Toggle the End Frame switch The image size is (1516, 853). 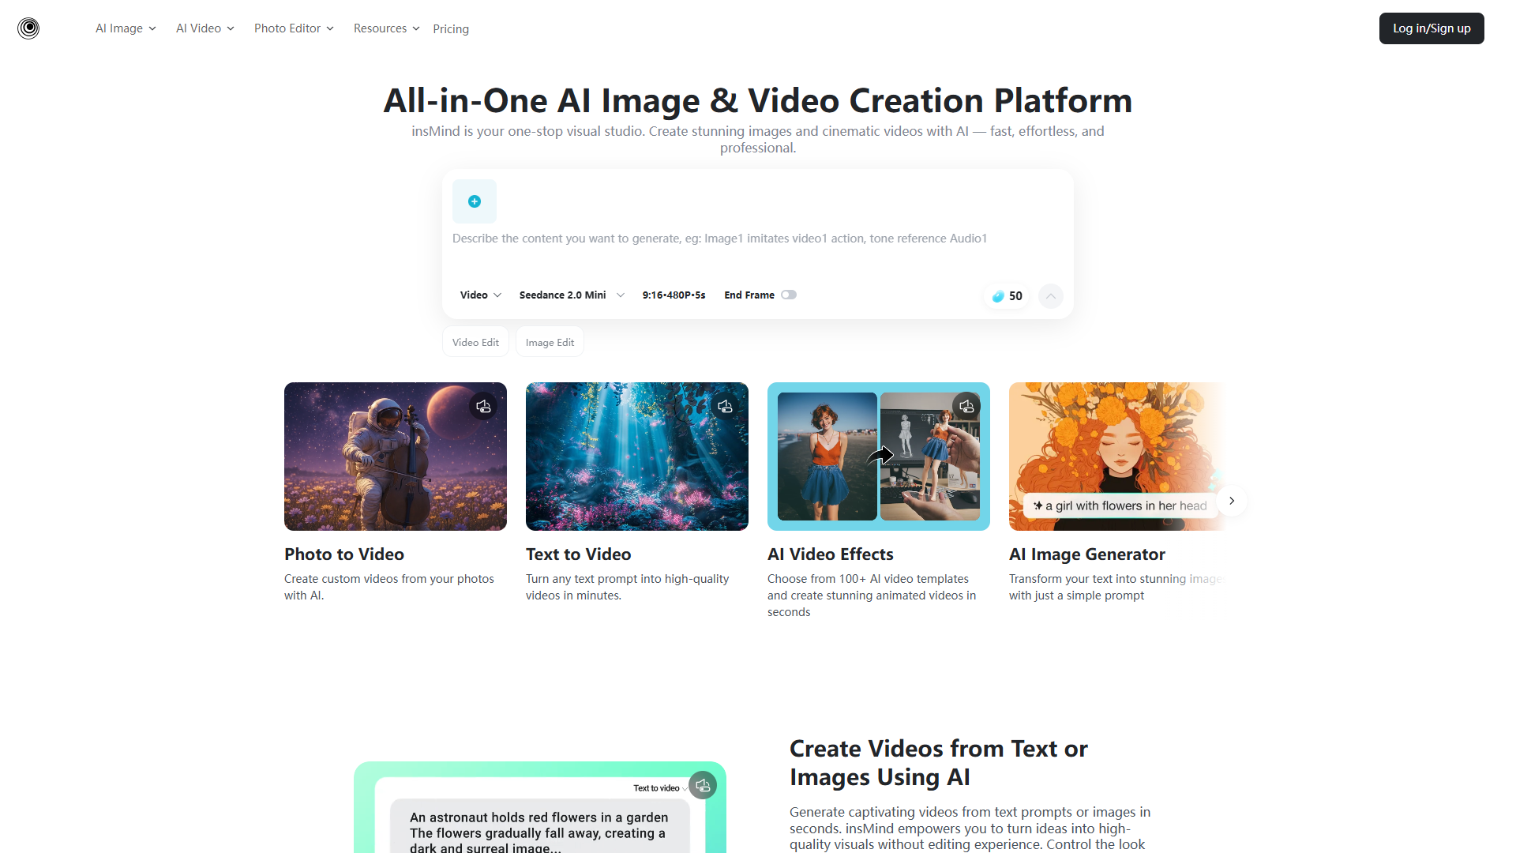tap(789, 295)
